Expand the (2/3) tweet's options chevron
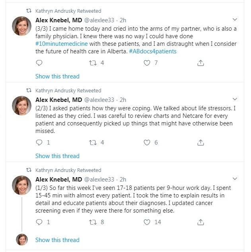The image size is (251, 252). (235, 99)
